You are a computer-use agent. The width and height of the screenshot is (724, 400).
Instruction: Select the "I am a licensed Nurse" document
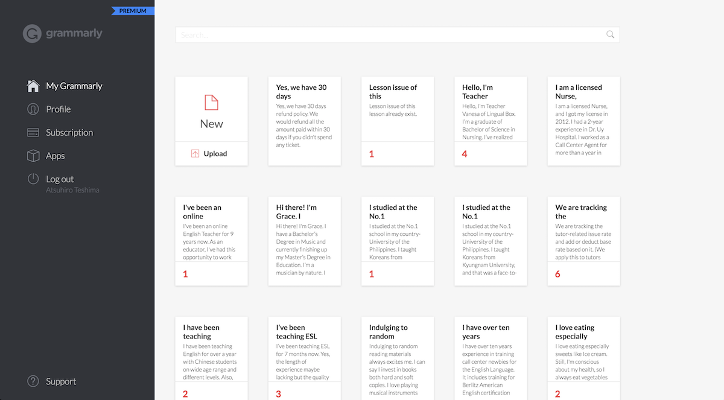[583, 121]
